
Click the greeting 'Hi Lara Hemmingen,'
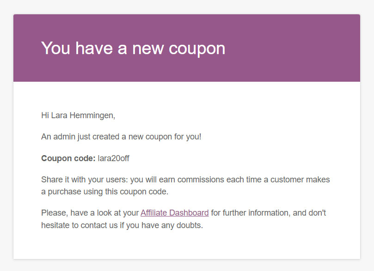[x=78, y=115]
